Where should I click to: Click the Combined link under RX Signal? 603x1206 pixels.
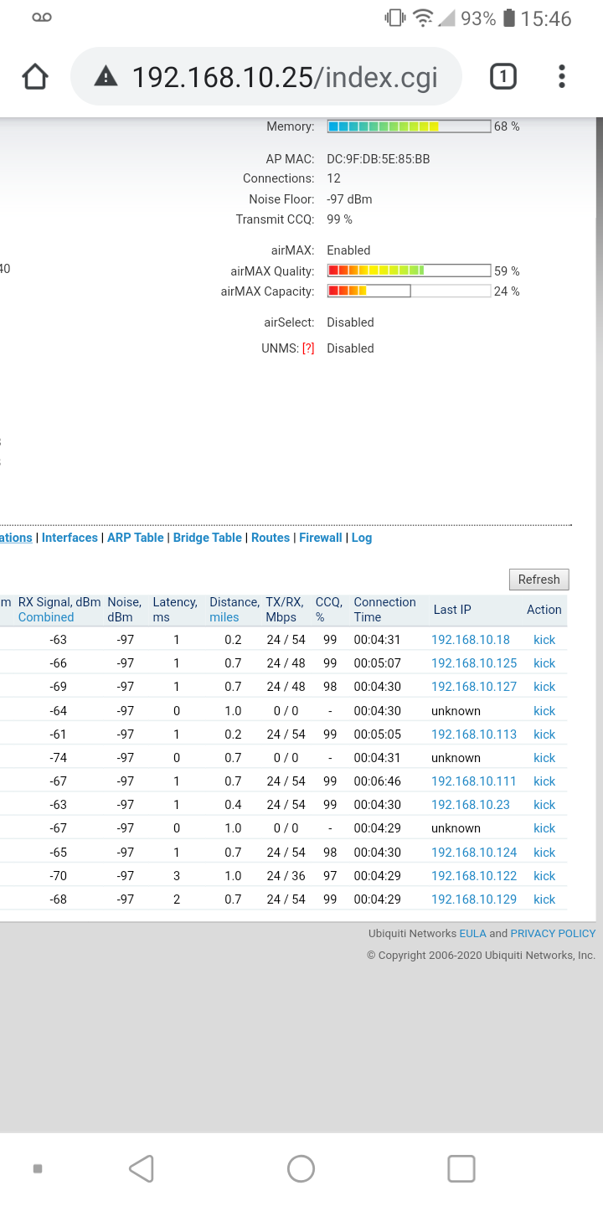pos(46,617)
